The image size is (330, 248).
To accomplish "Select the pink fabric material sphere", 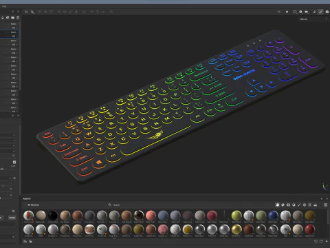I will click(151, 216).
